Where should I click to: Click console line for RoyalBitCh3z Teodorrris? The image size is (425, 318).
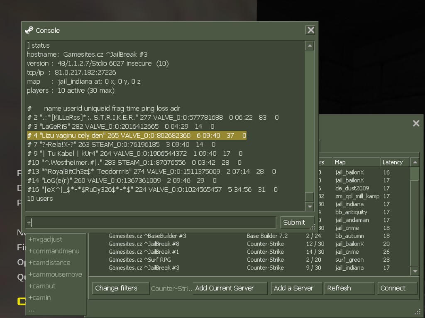[151, 172]
